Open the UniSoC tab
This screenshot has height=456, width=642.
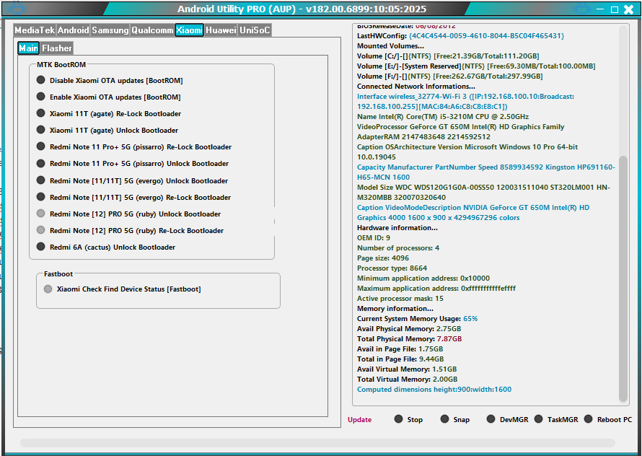[255, 30]
